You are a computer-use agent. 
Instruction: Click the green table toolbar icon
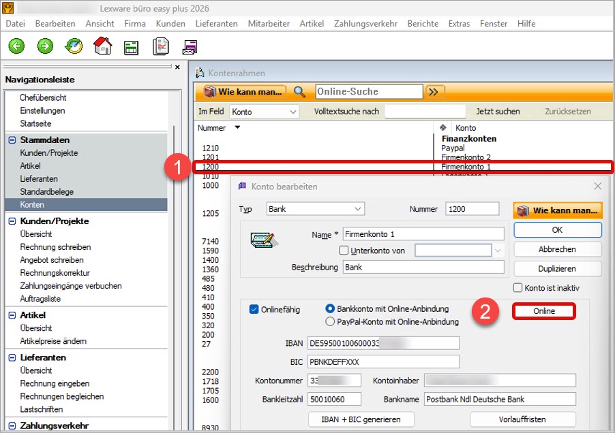pyautogui.click(x=131, y=47)
